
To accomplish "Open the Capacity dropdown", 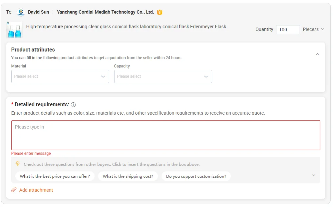I will pyautogui.click(x=163, y=76).
